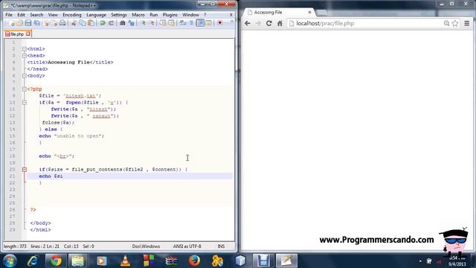Switch to Windows Explorer on the taskbar

click(x=77, y=261)
